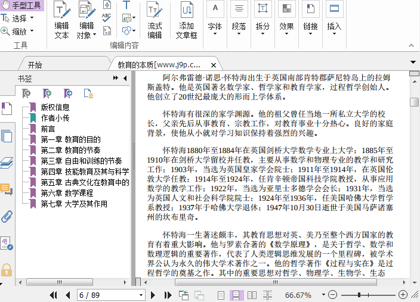Toggle continuous page view mode
The height and width of the screenshot is (302, 420).
(x=236, y=295)
